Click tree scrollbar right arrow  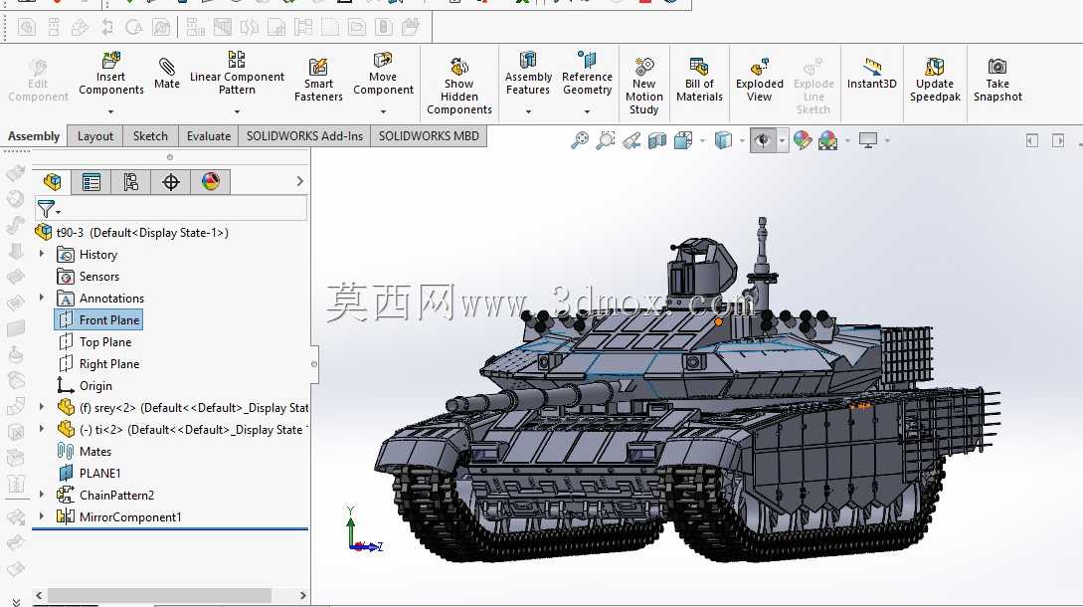302,595
